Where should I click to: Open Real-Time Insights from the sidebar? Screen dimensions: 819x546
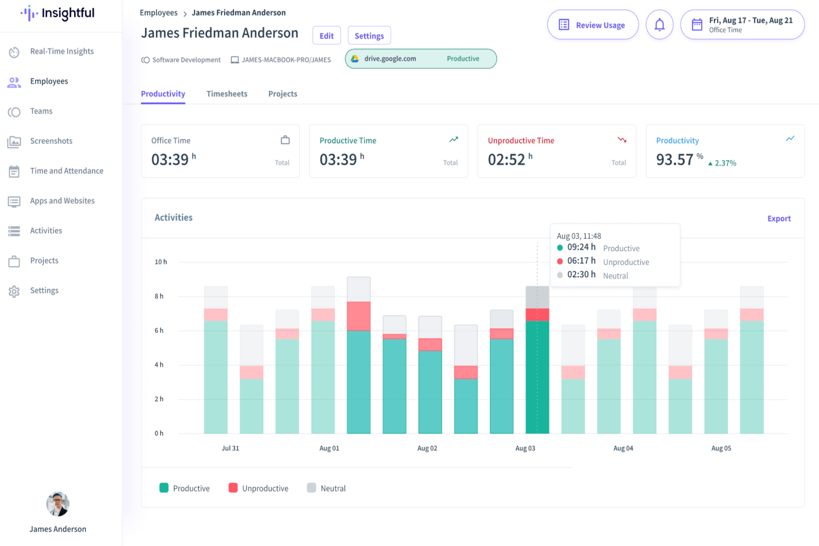coord(61,51)
